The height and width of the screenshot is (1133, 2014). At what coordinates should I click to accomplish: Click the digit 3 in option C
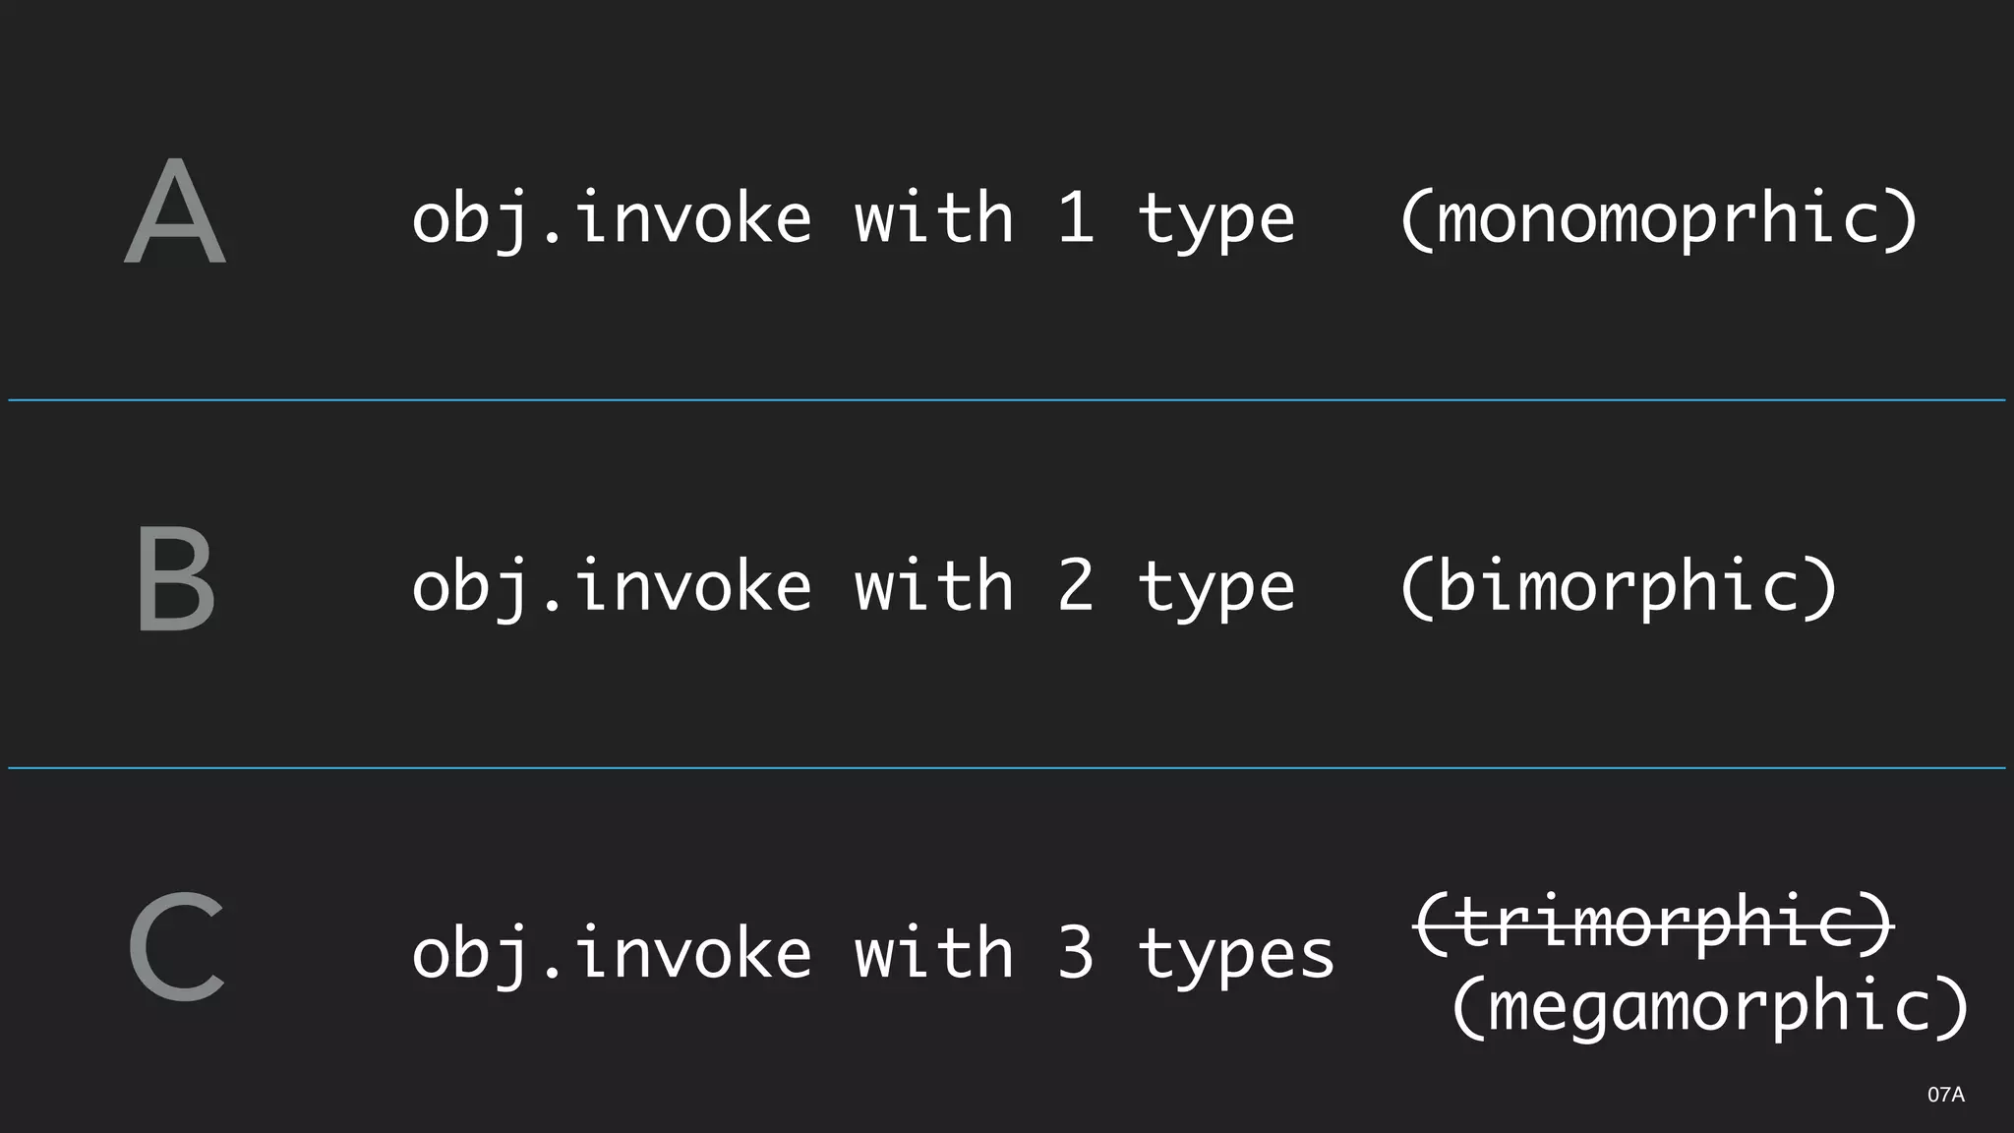point(1076,954)
